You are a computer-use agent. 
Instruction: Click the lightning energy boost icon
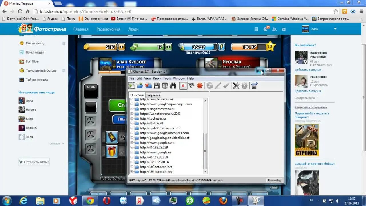[x=222, y=47]
